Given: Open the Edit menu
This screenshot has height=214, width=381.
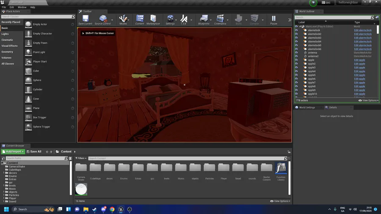Looking at the screenshot, I should point(12,7).
